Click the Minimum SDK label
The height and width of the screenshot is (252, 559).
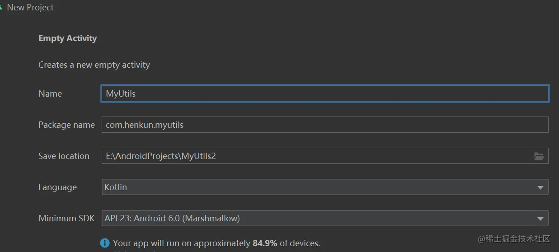click(x=66, y=218)
